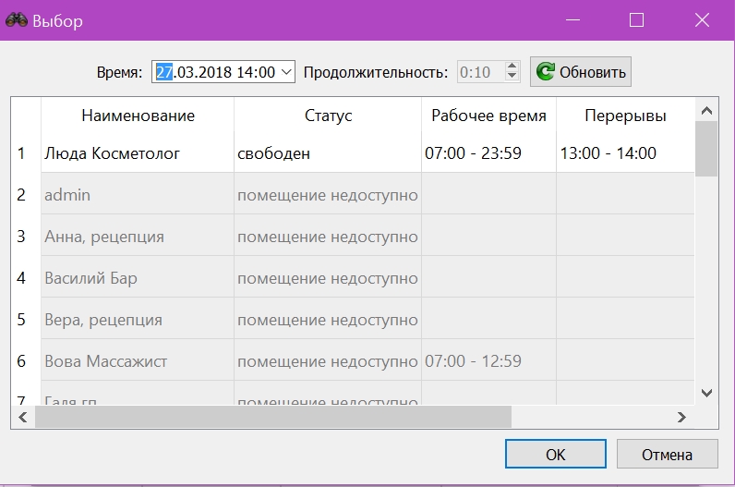Click working time 07:00 - 23:59
Viewport: 735px width, 487px height.
(x=488, y=153)
